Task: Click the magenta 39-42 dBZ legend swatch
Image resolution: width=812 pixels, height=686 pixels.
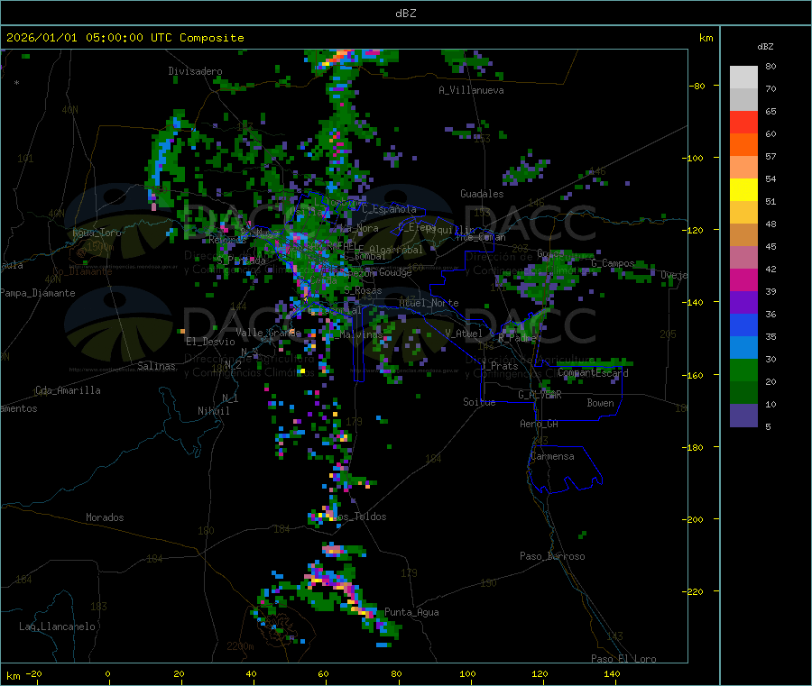Action: (743, 279)
